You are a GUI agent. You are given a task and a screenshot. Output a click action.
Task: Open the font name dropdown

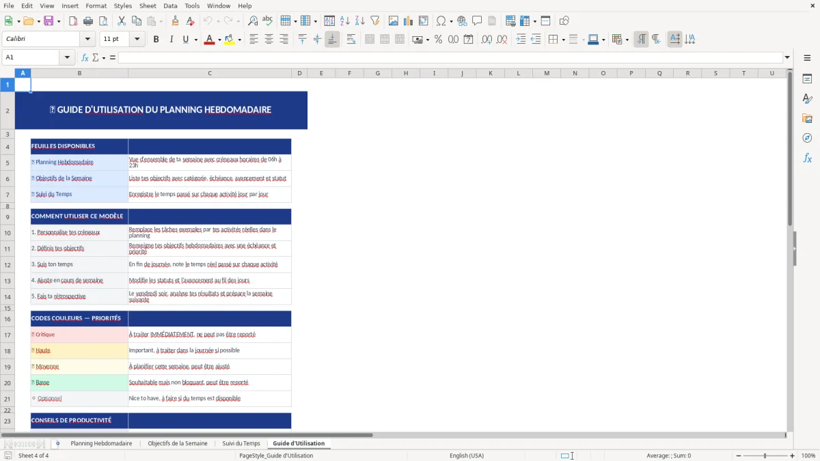87,39
